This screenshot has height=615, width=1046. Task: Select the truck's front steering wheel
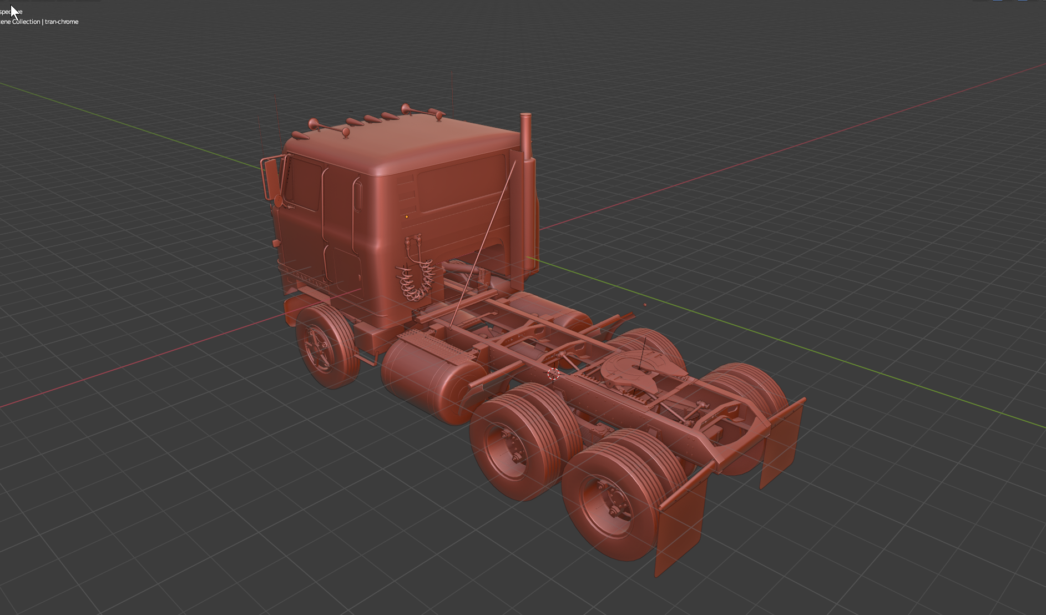pyautogui.click(x=327, y=346)
